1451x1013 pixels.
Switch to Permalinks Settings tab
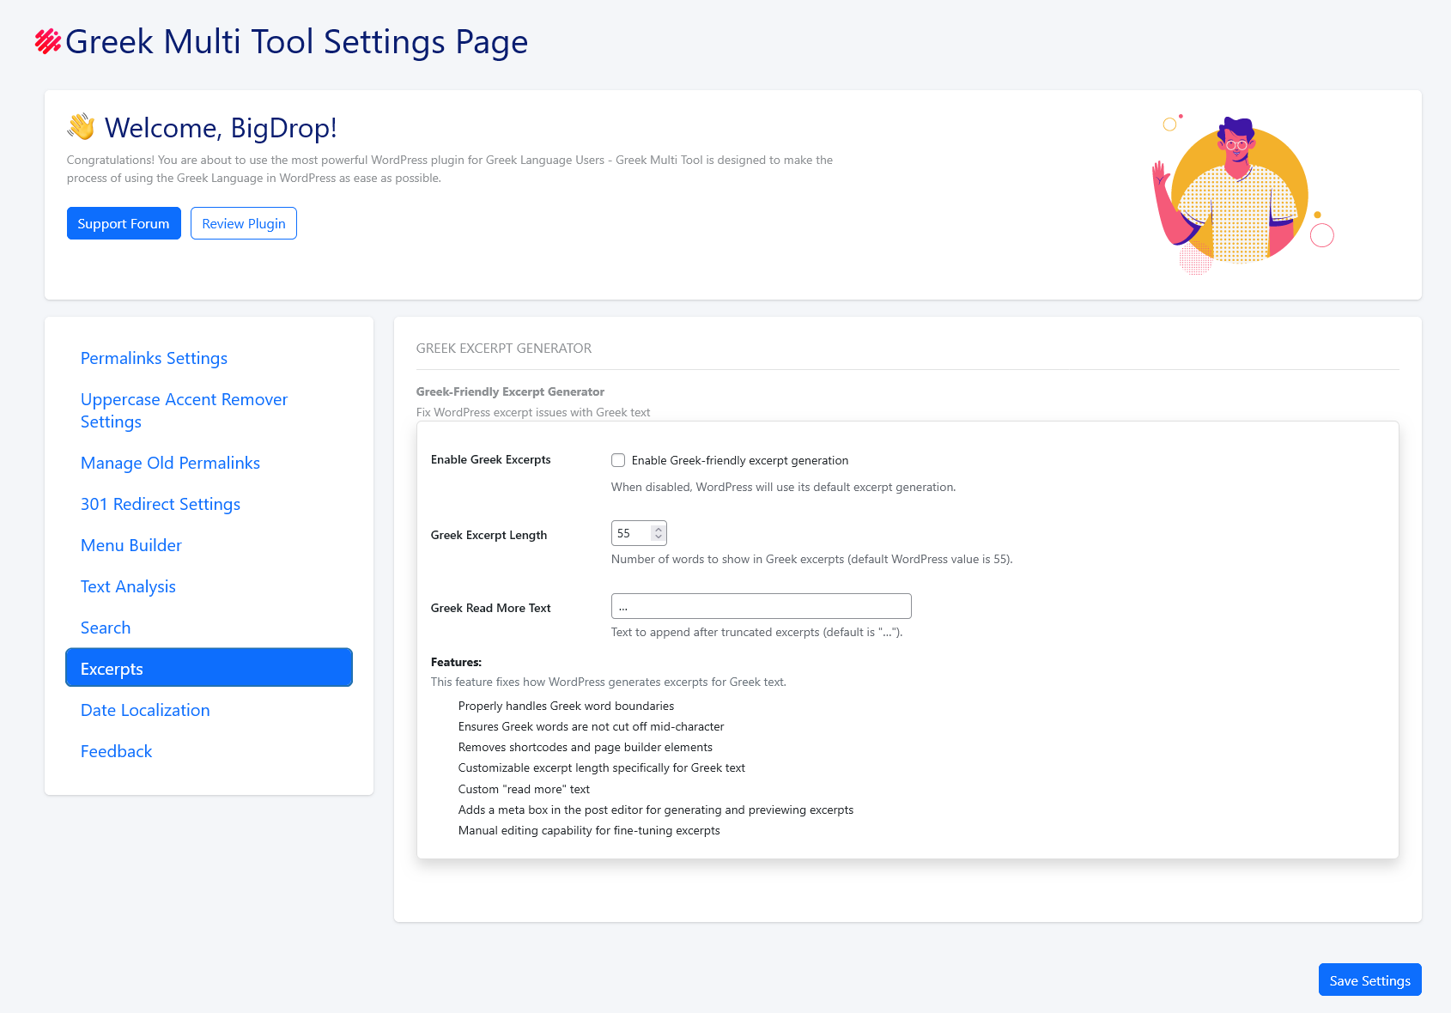154,358
